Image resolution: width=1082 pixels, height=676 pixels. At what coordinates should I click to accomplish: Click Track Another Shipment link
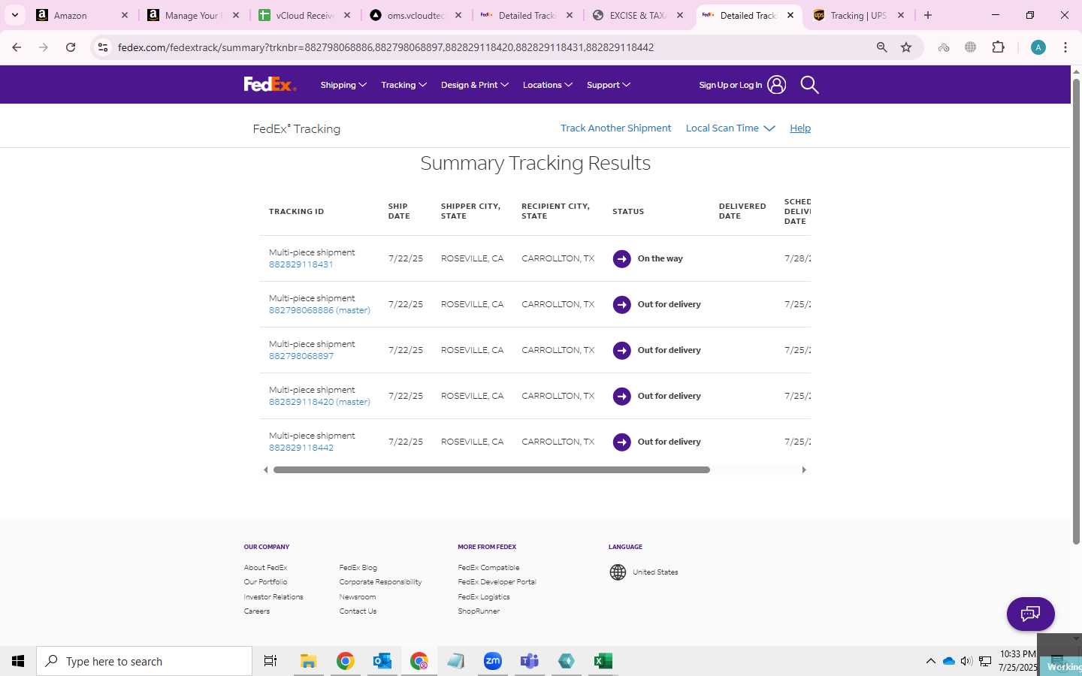point(615,128)
